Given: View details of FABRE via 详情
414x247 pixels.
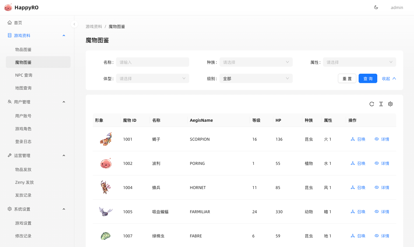Looking at the screenshot, I should (382, 236).
